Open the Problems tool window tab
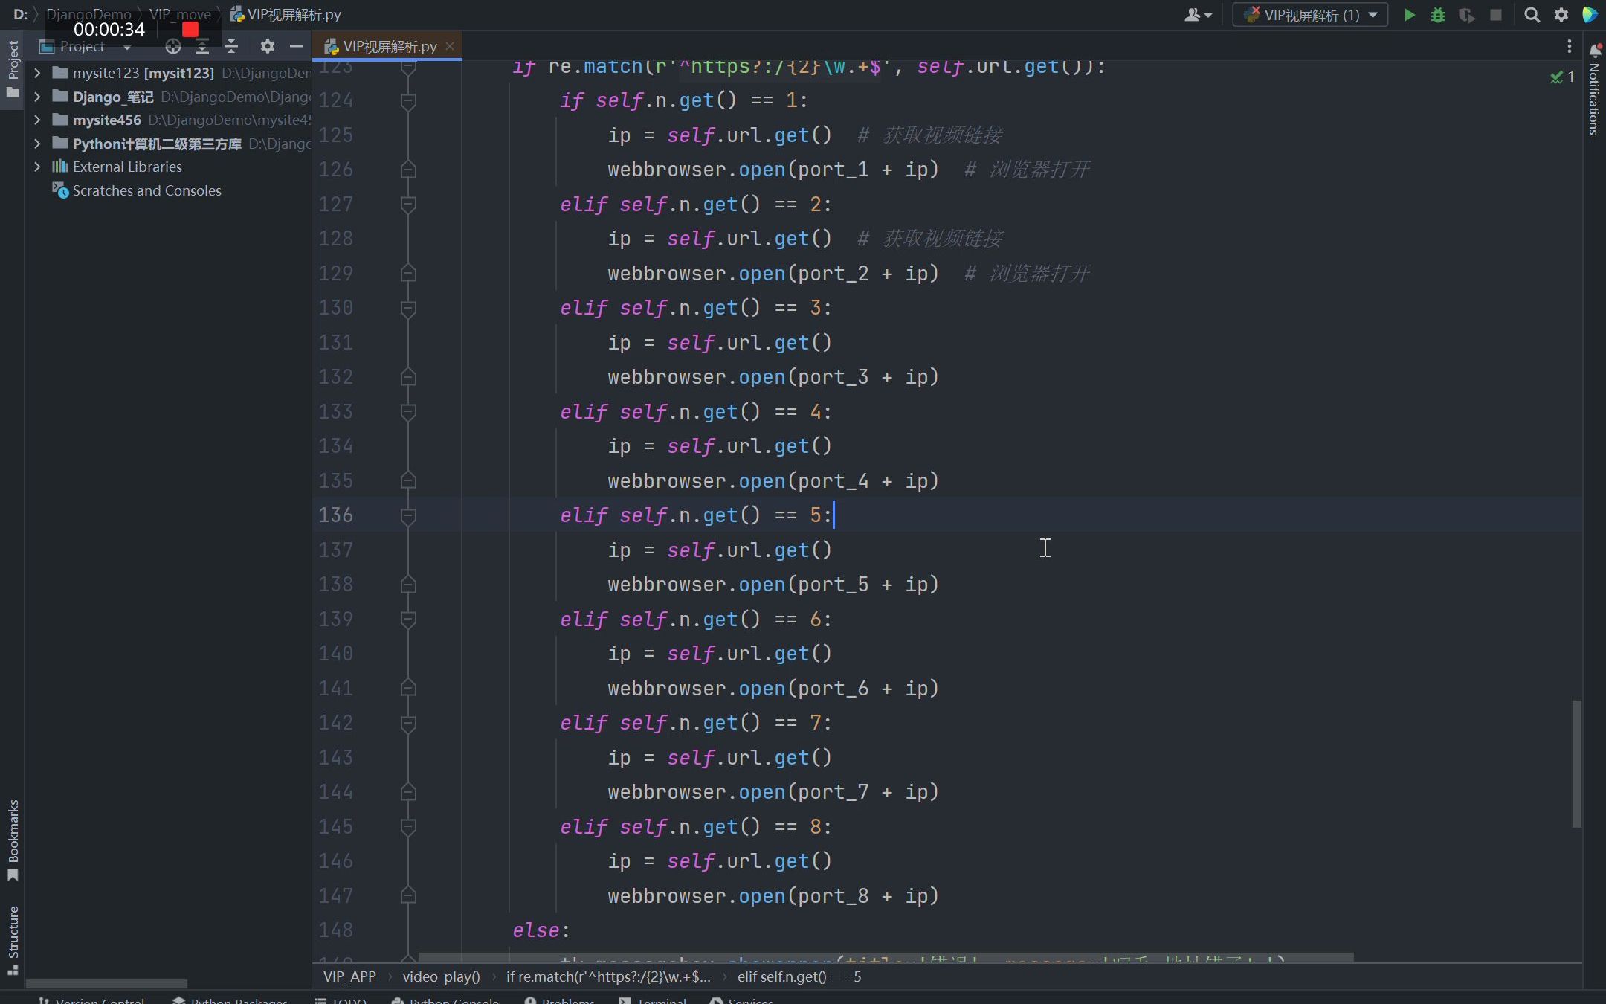This screenshot has height=1004, width=1606. click(x=559, y=1000)
